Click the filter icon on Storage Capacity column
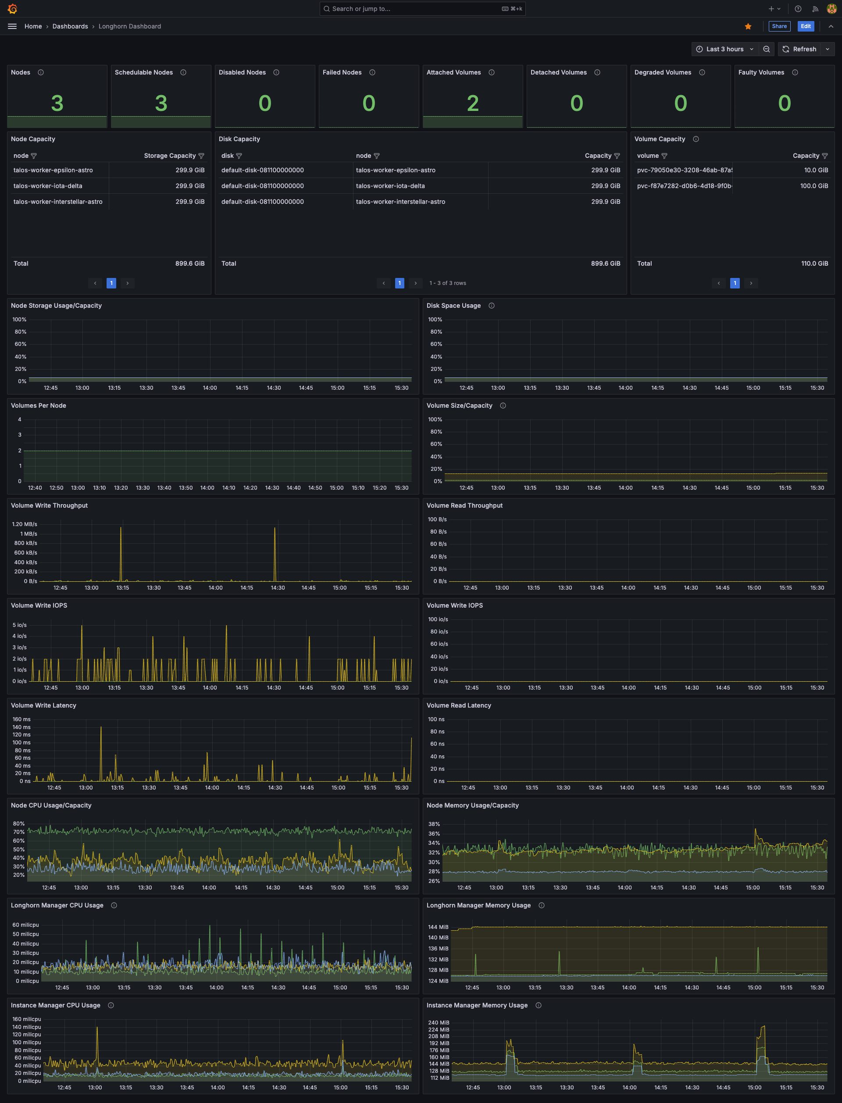Screen dimensions: 842x1103 [201, 156]
